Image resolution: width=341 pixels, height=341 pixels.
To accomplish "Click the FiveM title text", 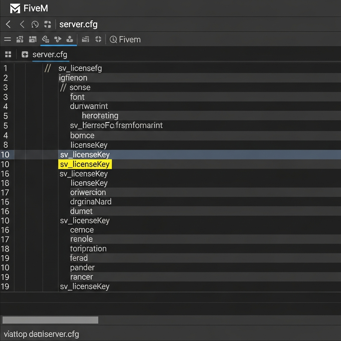I will (x=36, y=8).
